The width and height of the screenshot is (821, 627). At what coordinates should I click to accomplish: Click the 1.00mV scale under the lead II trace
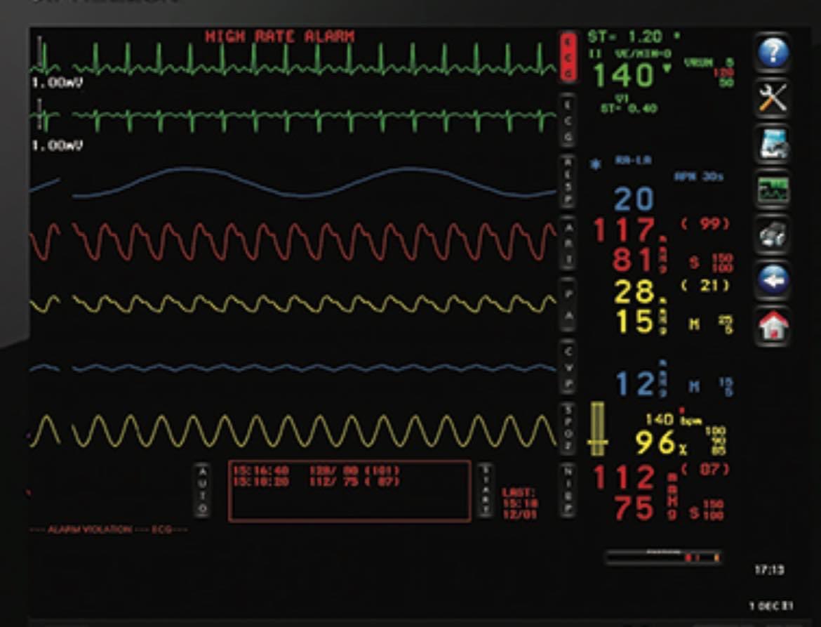pyautogui.click(x=57, y=83)
